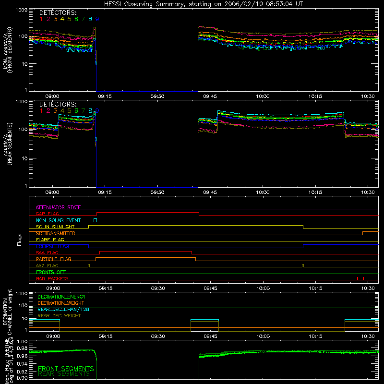Click 09:45 tick under rear segments plot
The image size is (384, 384).
pos(210,192)
